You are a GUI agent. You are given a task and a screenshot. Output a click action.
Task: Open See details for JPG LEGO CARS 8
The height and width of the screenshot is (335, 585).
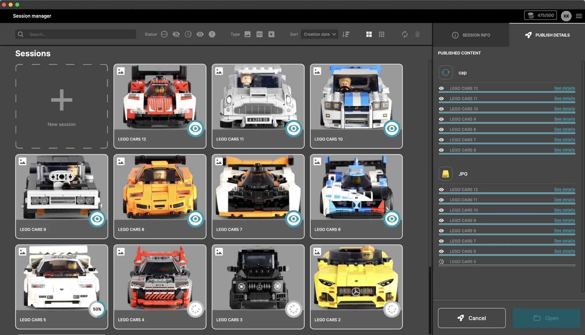[x=564, y=230]
